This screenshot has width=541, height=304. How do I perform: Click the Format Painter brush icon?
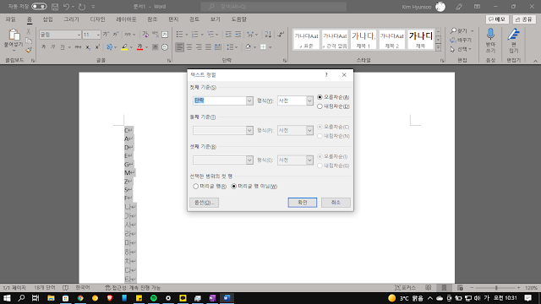coord(29,51)
